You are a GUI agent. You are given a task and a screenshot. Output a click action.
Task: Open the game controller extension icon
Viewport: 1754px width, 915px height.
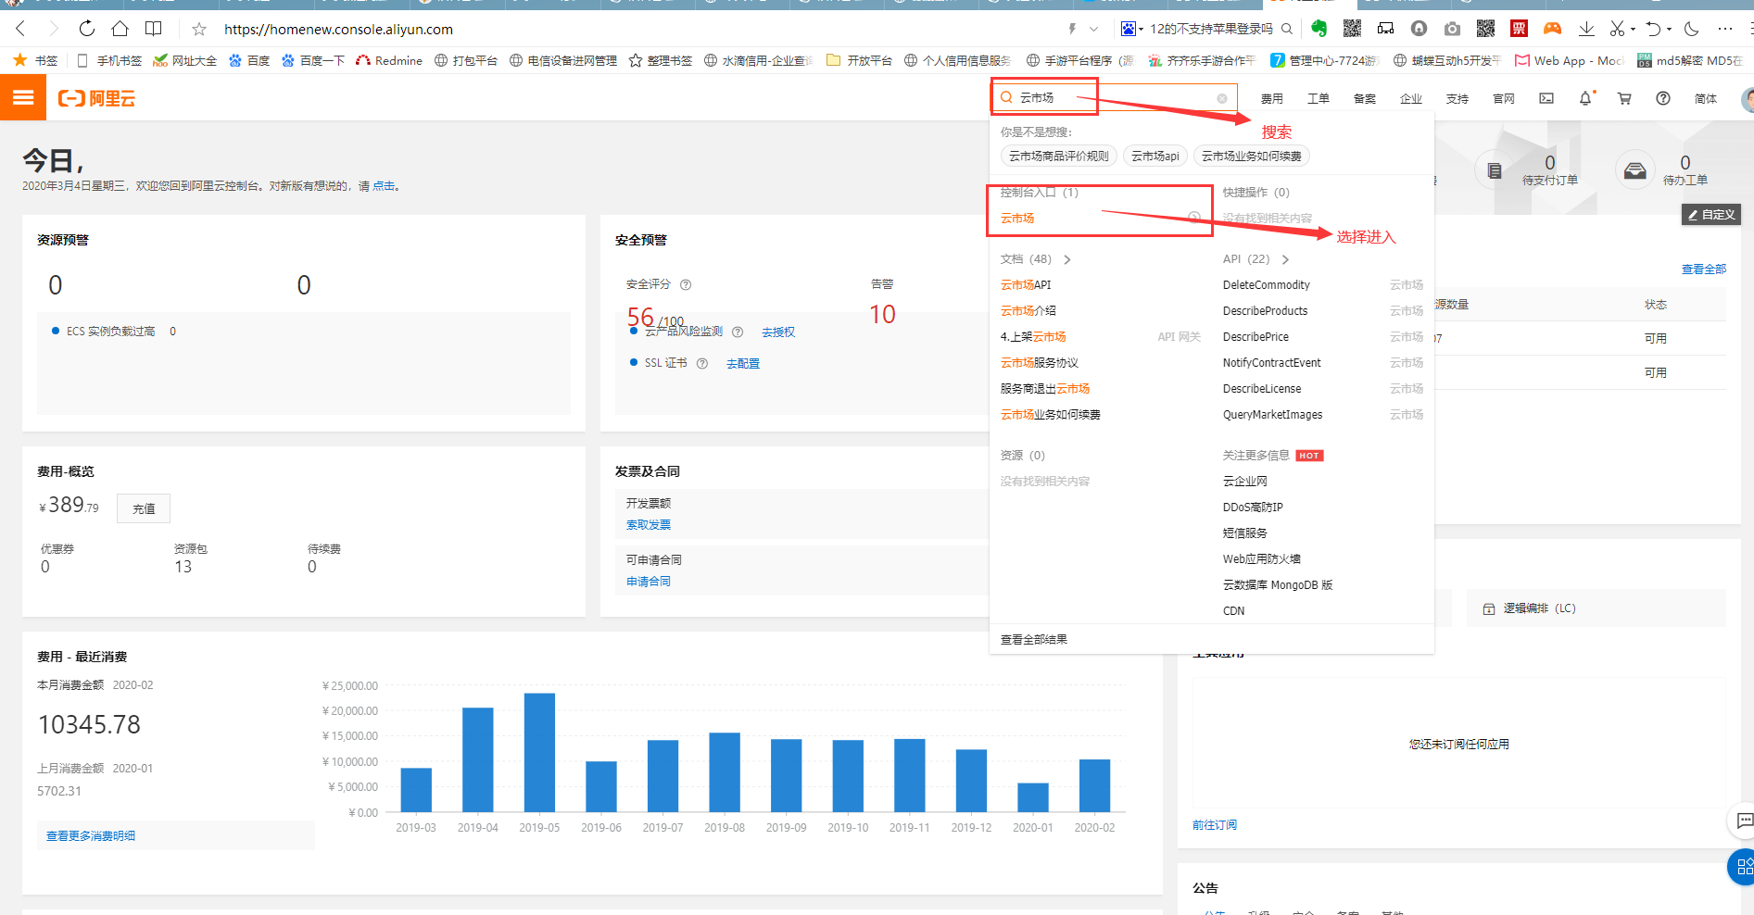1552,29
